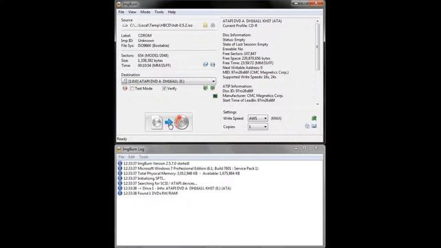Viewport: 441px width, 248px height.
Task: Click the 'Current Profile: CD-R' line
Action: click(x=240, y=25)
